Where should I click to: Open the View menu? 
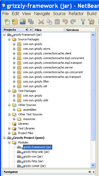[26, 14]
